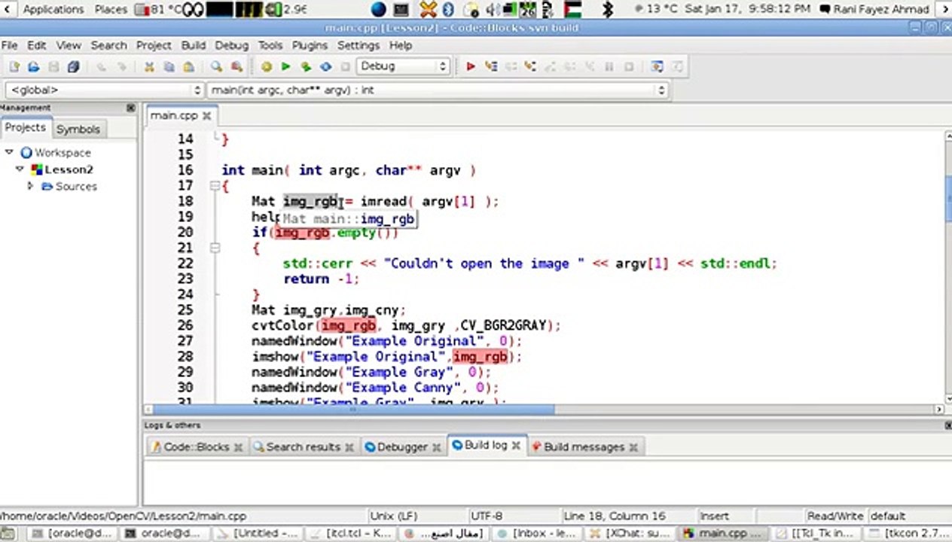The image size is (952, 542).
Task: Open the Places system menu
Action: coord(111,9)
